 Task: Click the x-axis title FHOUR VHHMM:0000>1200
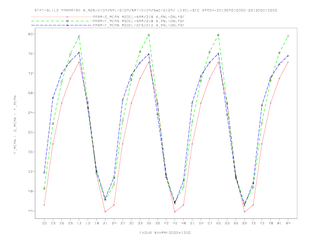[x=165, y=233]
